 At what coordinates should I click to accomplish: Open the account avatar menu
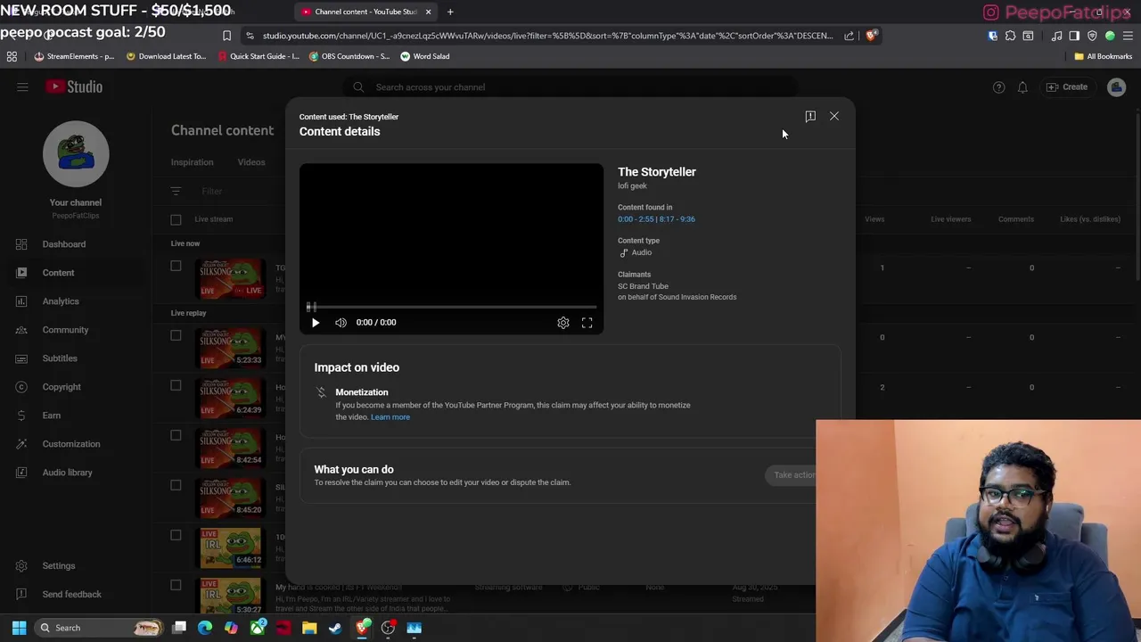pos(1116,87)
